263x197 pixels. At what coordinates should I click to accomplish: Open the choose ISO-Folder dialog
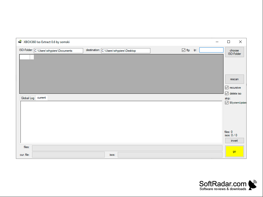[x=235, y=52]
